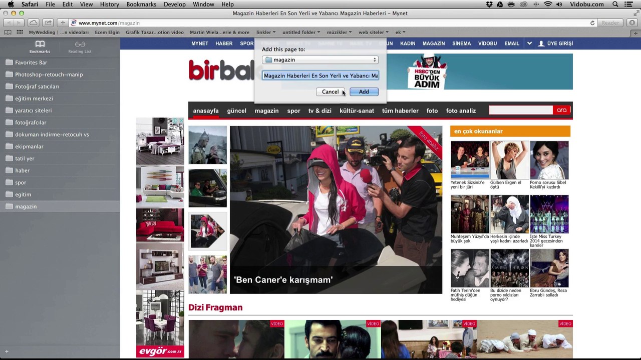641x360 pixels.
Task: Open Notification Center list icon
Action: click(x=628, y=4)
